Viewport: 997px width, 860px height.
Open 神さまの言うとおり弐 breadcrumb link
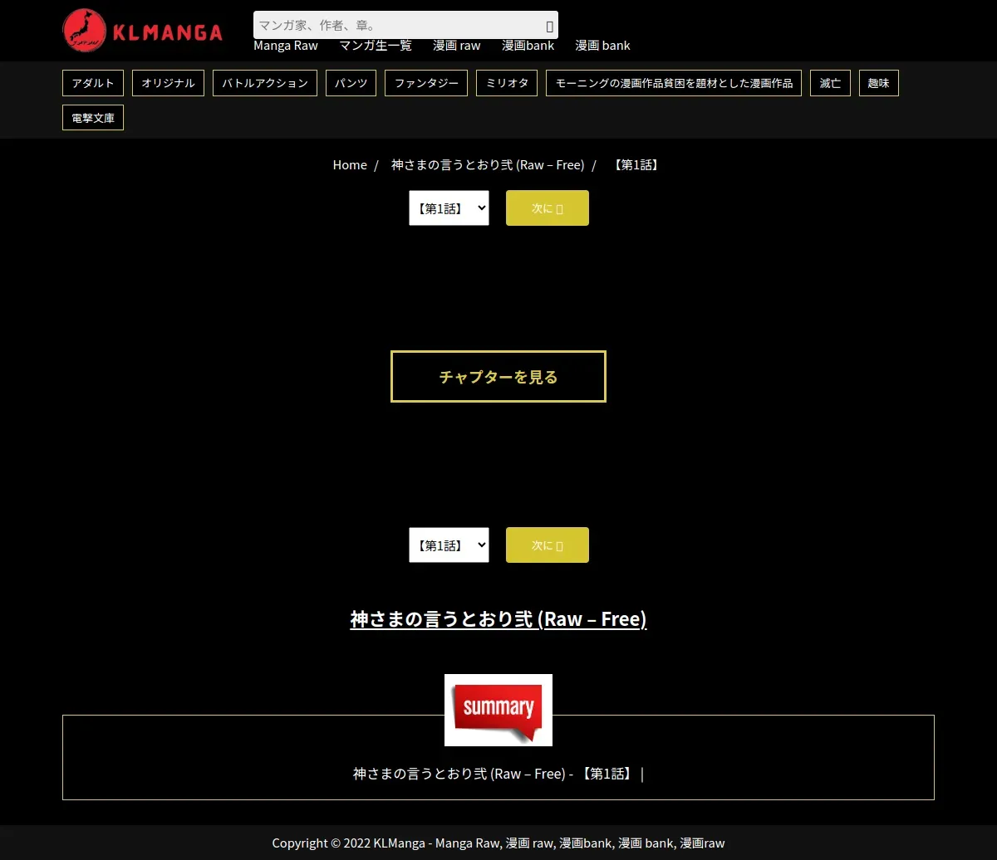pyautogui.click(x=488, y=165)
